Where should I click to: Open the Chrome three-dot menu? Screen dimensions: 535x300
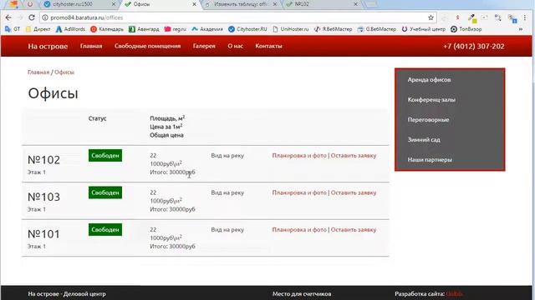click(525, 17)
